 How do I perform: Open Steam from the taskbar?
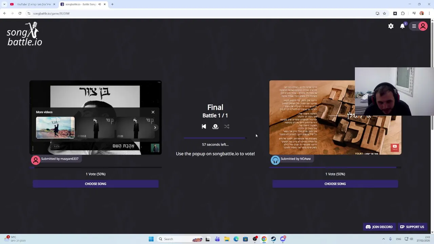[273, 239]
